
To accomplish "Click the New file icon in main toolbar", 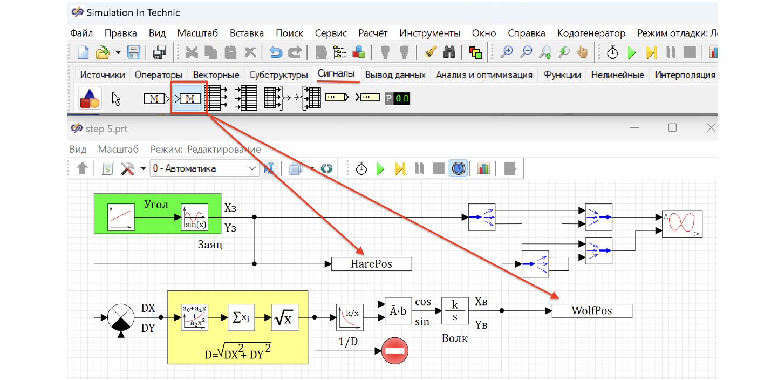I will [83, 52].
